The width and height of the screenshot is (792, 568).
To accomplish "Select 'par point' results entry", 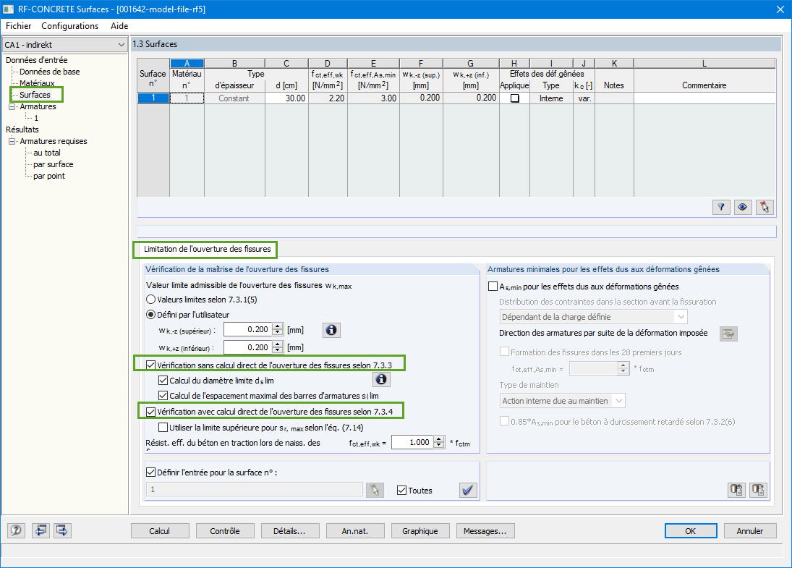I will (49, 177).
